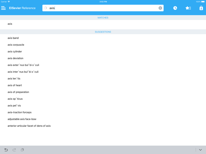Select adjustable axis face-bow

click(22, 119)
